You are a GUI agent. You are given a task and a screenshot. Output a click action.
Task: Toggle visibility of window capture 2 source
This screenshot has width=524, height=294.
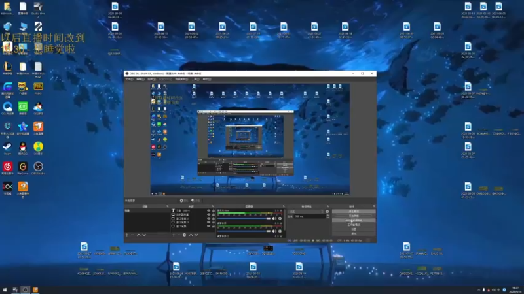tap(208, 218)
